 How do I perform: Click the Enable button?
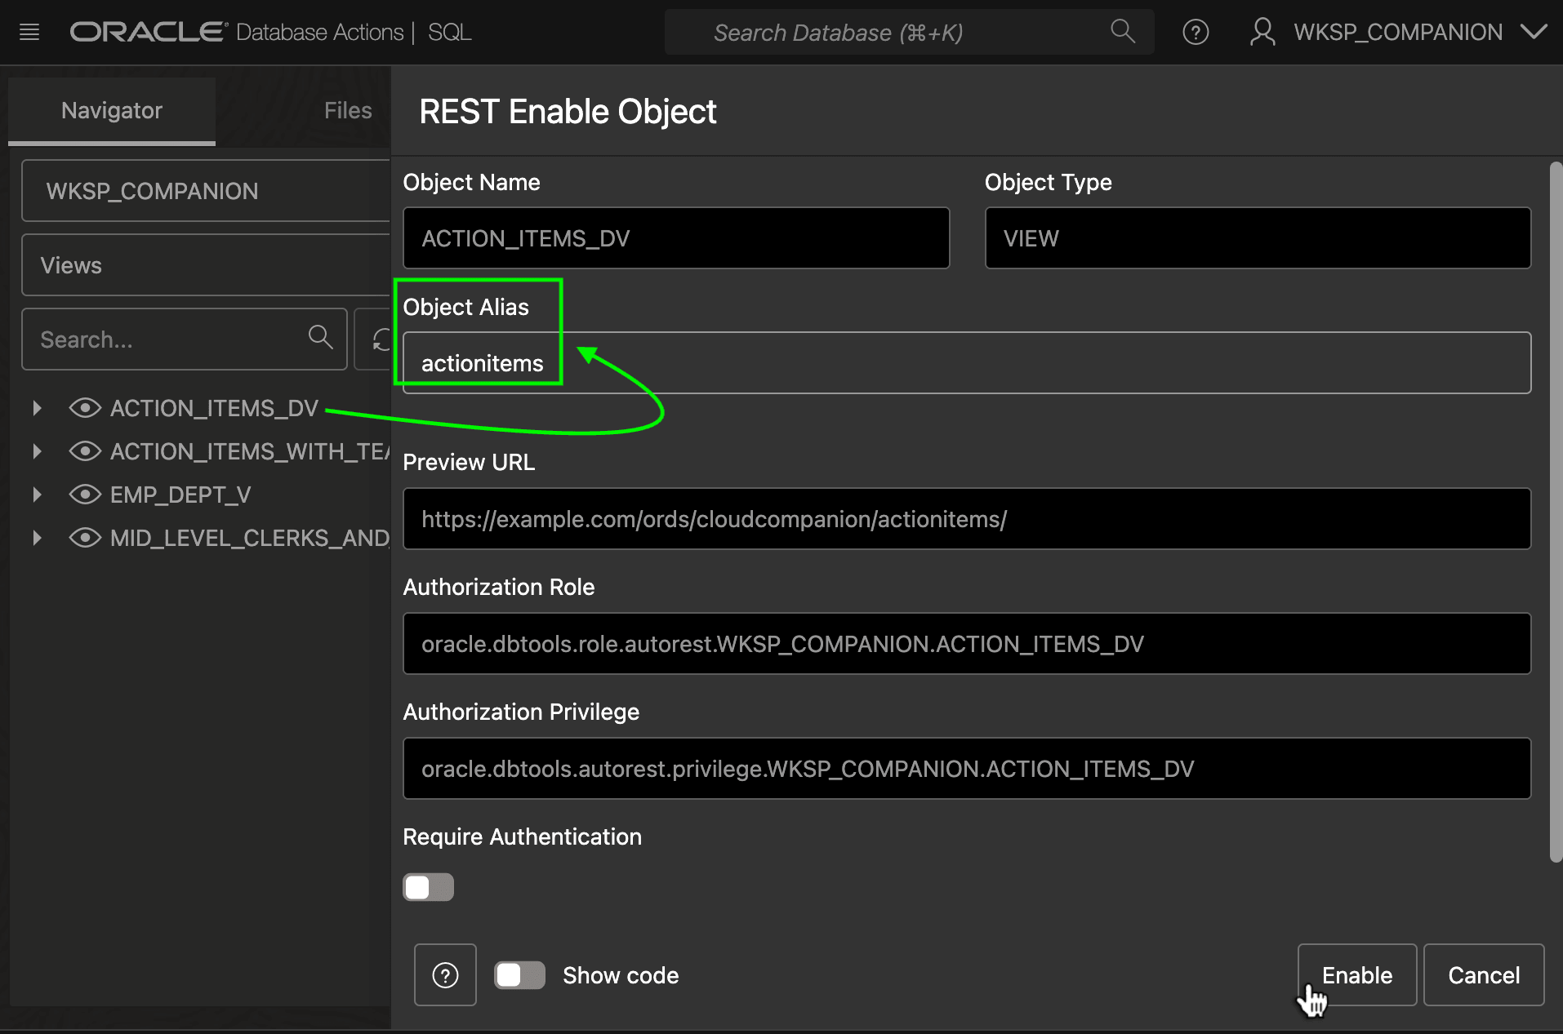coord(1357,975)
